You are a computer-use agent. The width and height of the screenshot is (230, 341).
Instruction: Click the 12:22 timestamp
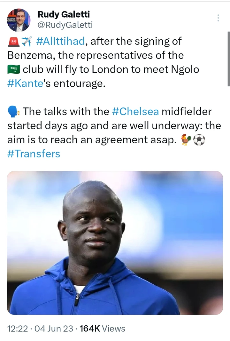point(17,329)
